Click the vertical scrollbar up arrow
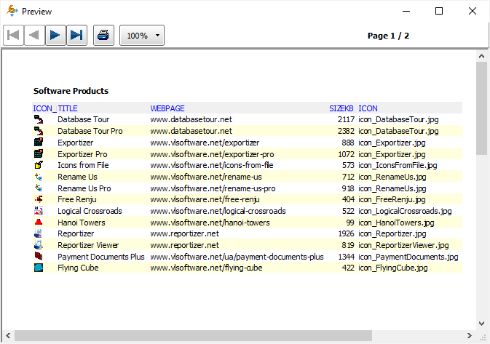Viewport: 490px width, 344px height. click(481, 56)
